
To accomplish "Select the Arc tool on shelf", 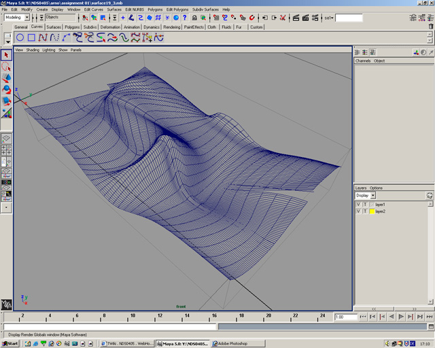I will coord(66,37).
